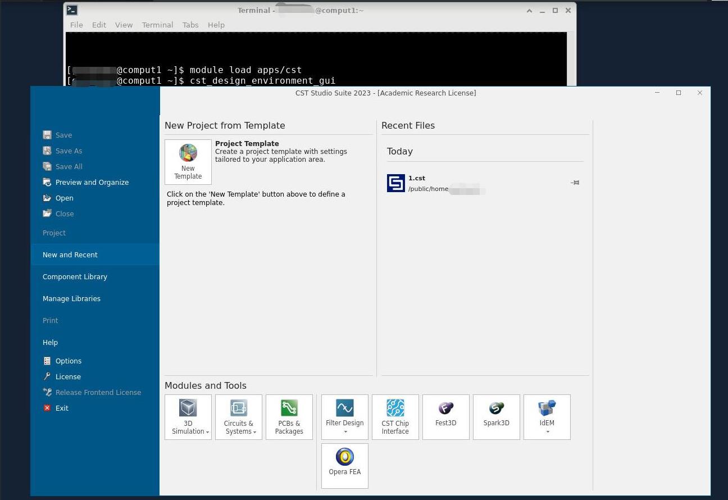Start the Fest3D tool
Viewport: 728px width, 500px height.
coord(446,417)
